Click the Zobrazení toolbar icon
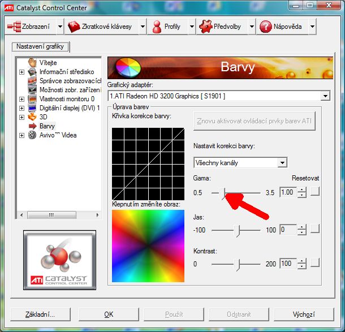This screenshot has width=345, height=332. pyautogui.click(x=15, y=27)
